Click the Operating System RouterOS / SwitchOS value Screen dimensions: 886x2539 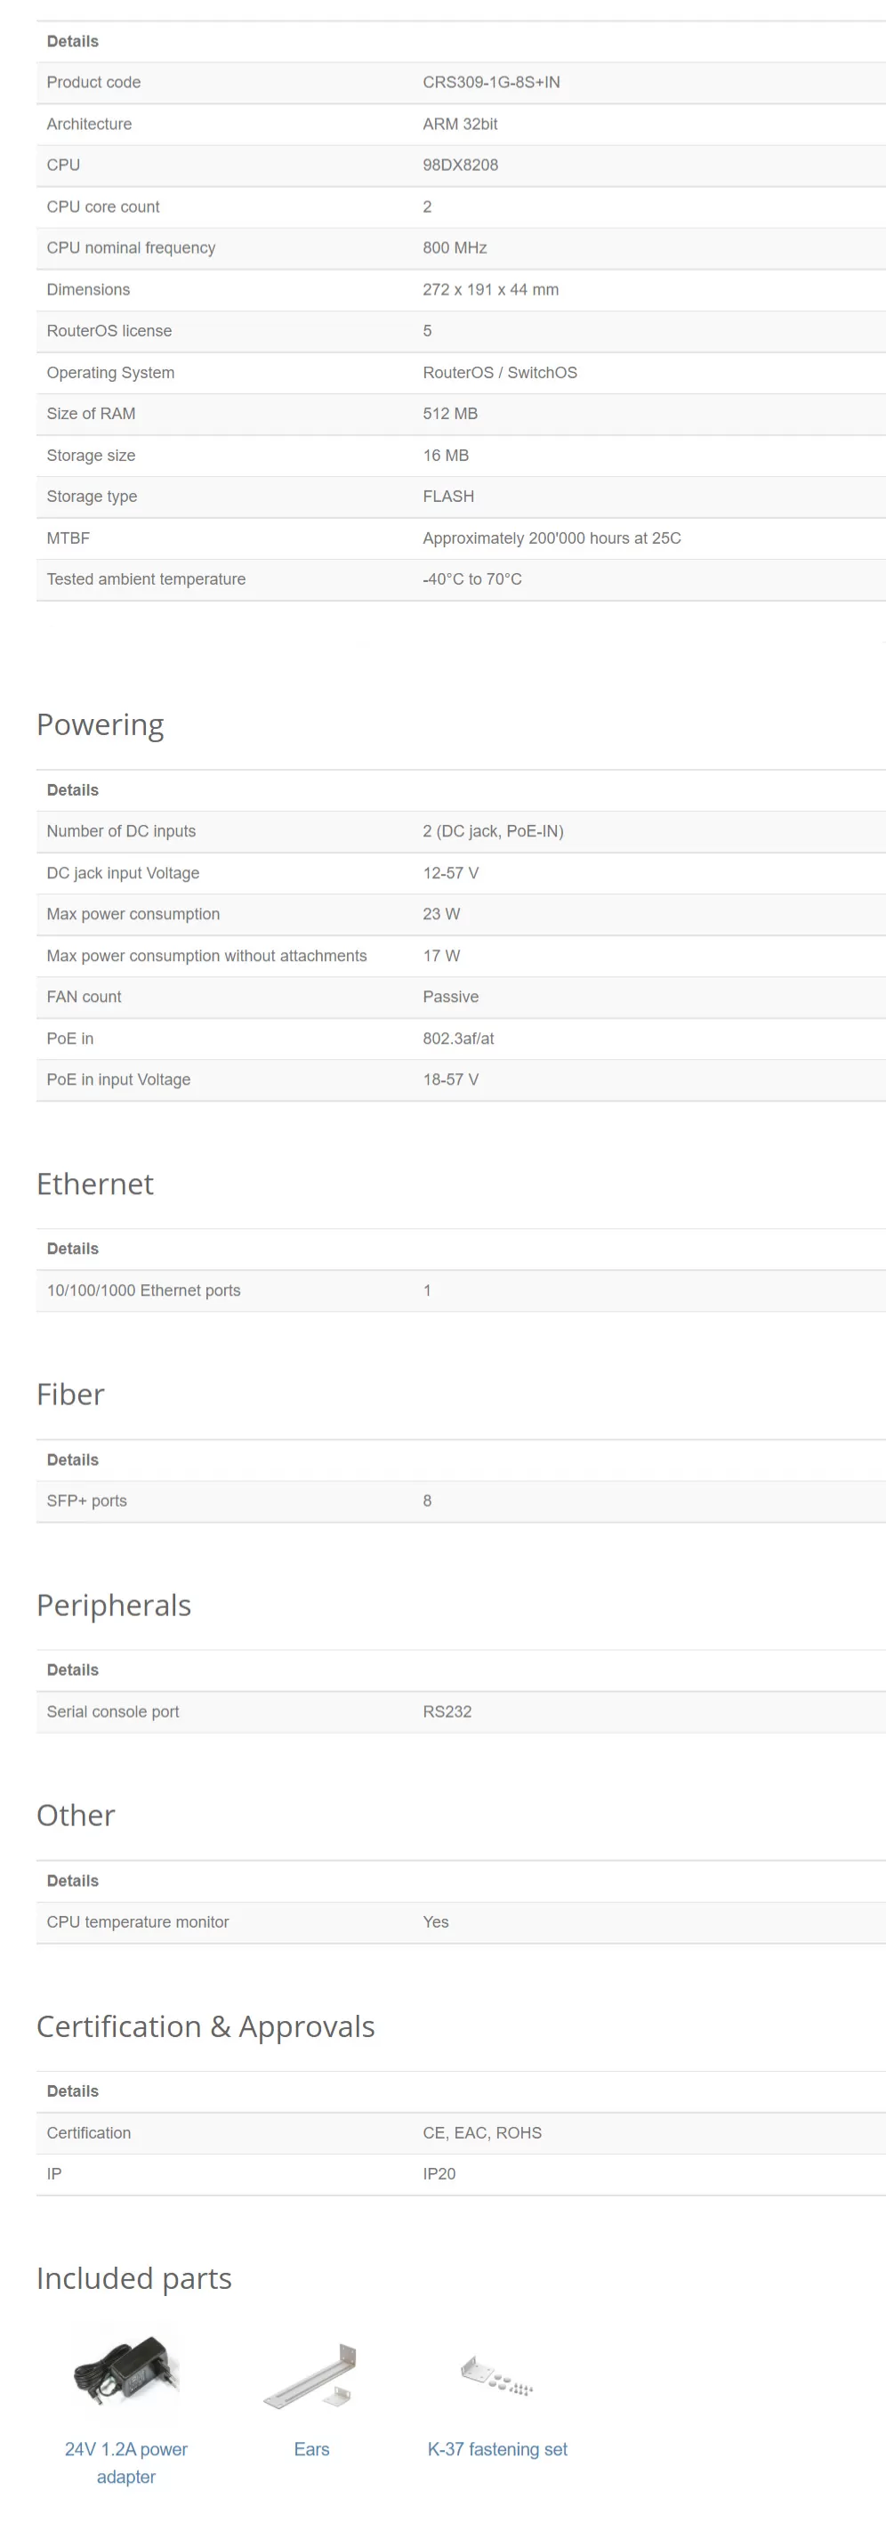coord(500,373)
